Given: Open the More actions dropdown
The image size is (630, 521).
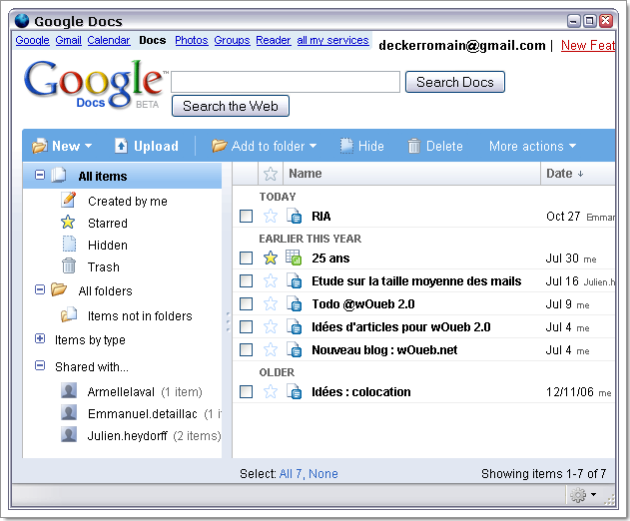Looking at the screenshot, I should [x=532, y=146].
